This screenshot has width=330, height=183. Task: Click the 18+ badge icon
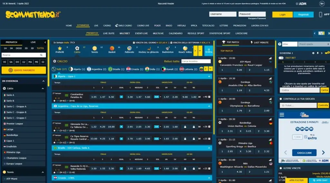point(322,4)
